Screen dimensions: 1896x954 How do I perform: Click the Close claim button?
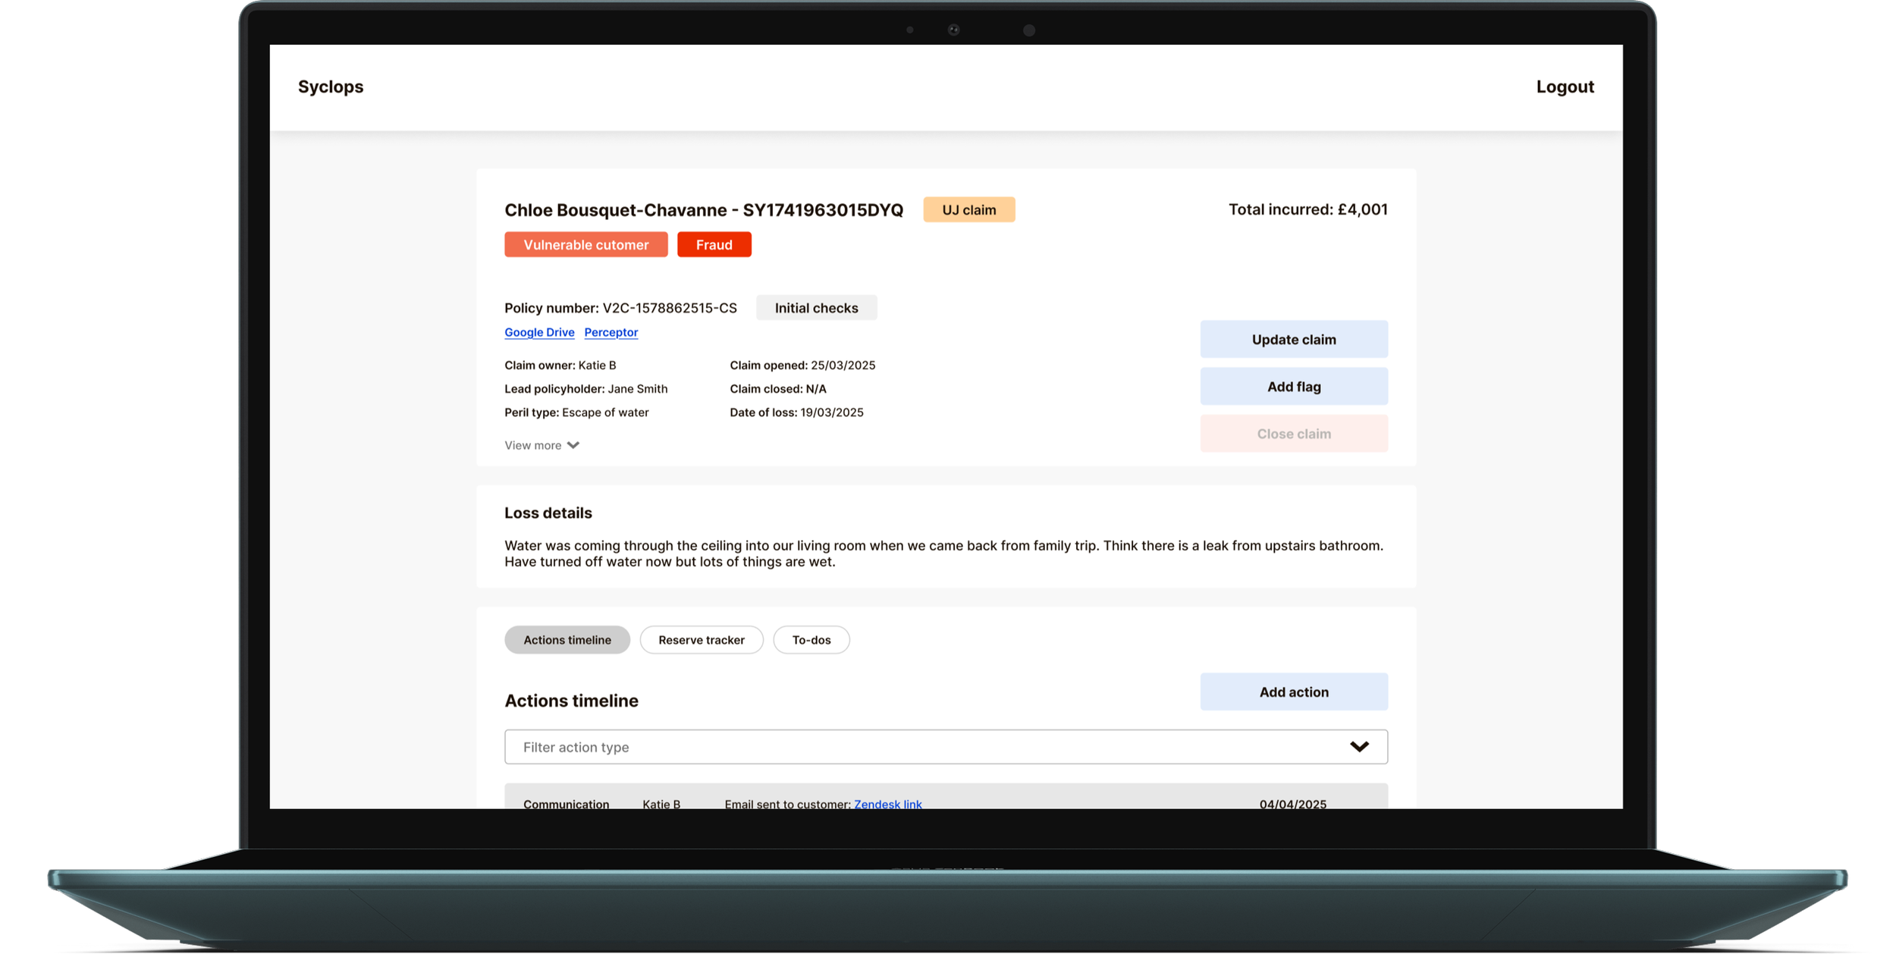(x=1293, y=434)
